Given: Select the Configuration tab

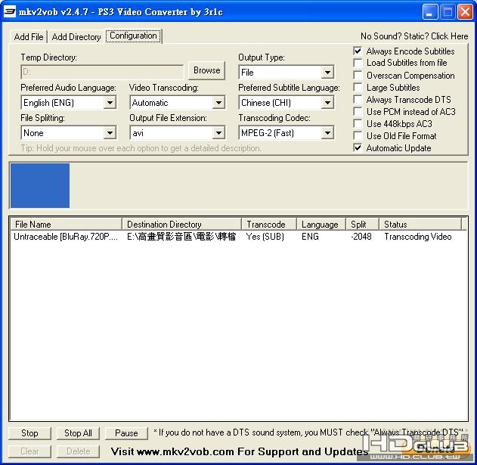Looking at the screenshot, I should (133, 36).
